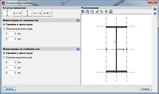Click the red centroid point of section
159x94 pixels.
tap(116, 49)
